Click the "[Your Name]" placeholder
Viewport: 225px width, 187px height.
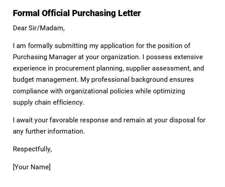point(32,167)
